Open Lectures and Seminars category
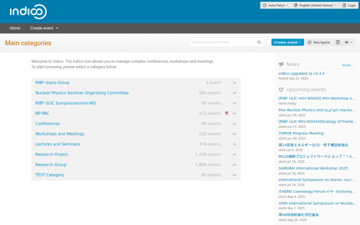 tap(58, 144)
